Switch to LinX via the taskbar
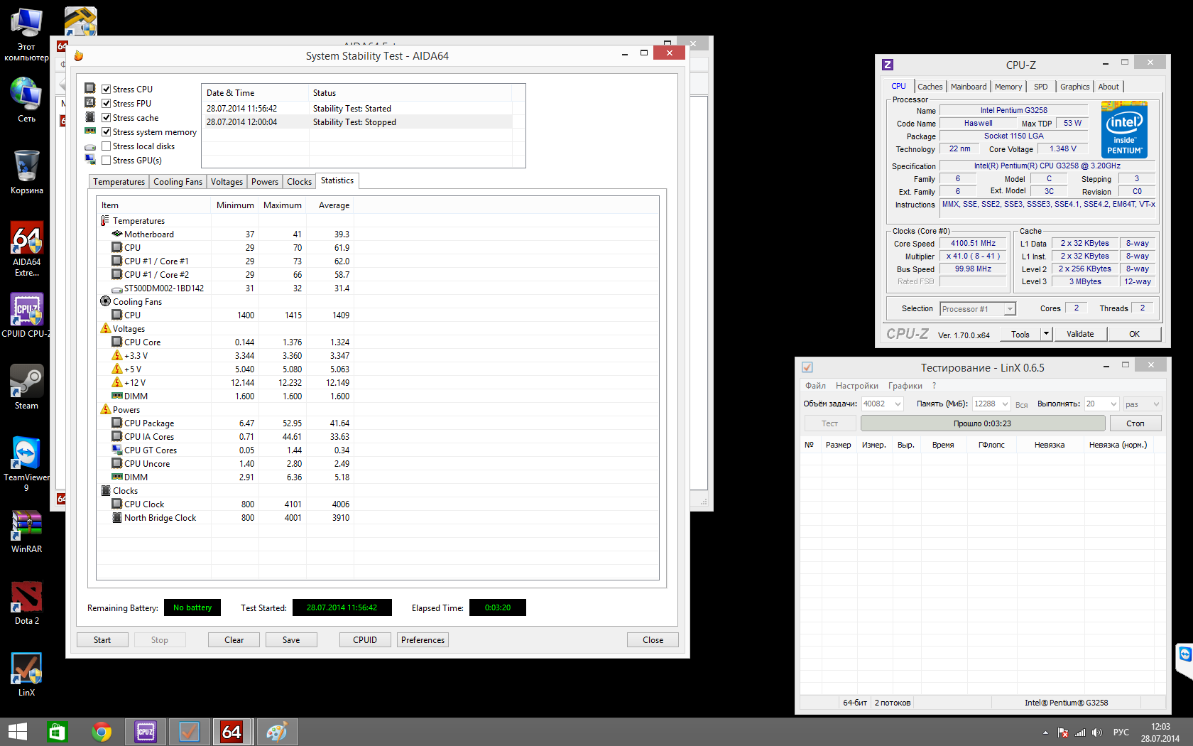 point(189,732)
